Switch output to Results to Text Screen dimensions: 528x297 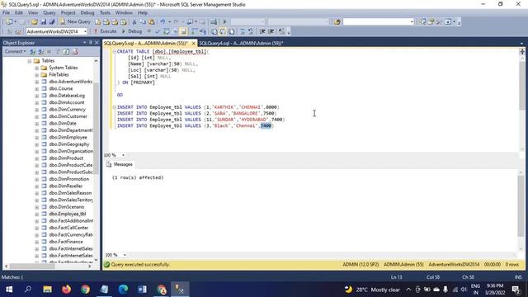pyautogui.click(x=214, y=31)
